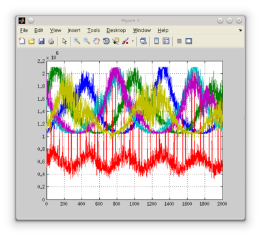This screenshot has height=236, width=261.
Task: Click the Link Plot icon
Action: tap(143, 41)
